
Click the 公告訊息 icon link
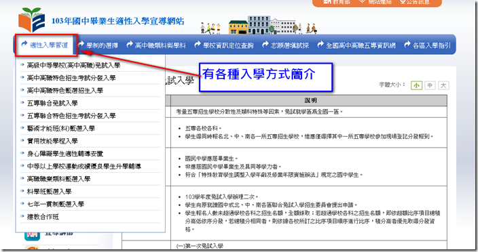pos(415,2)
